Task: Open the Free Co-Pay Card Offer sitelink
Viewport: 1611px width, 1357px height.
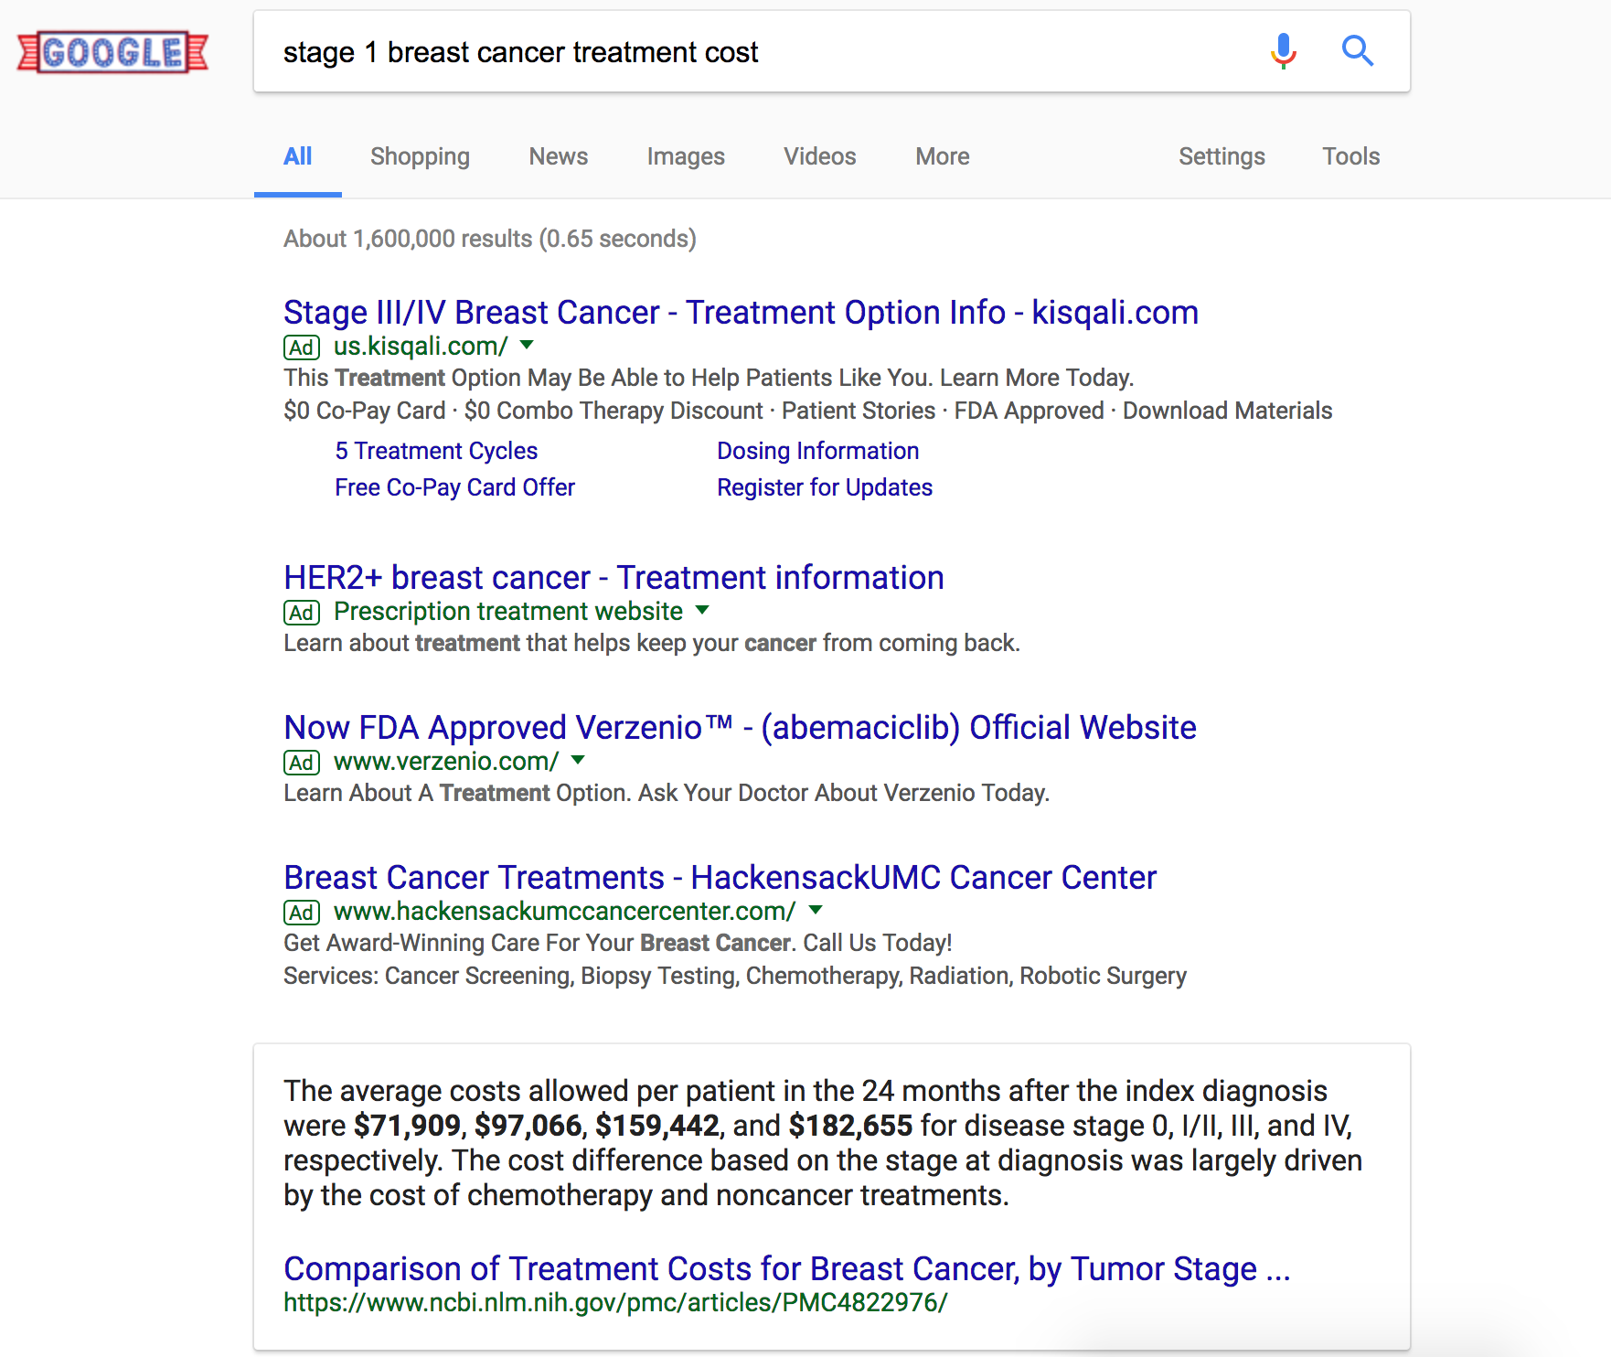Action: click(x=454, y=487)
